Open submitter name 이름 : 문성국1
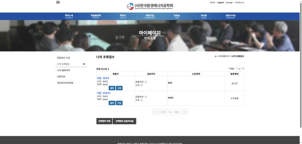The width and height of the screenshot is (302, 144). click(x=103, y=93)
